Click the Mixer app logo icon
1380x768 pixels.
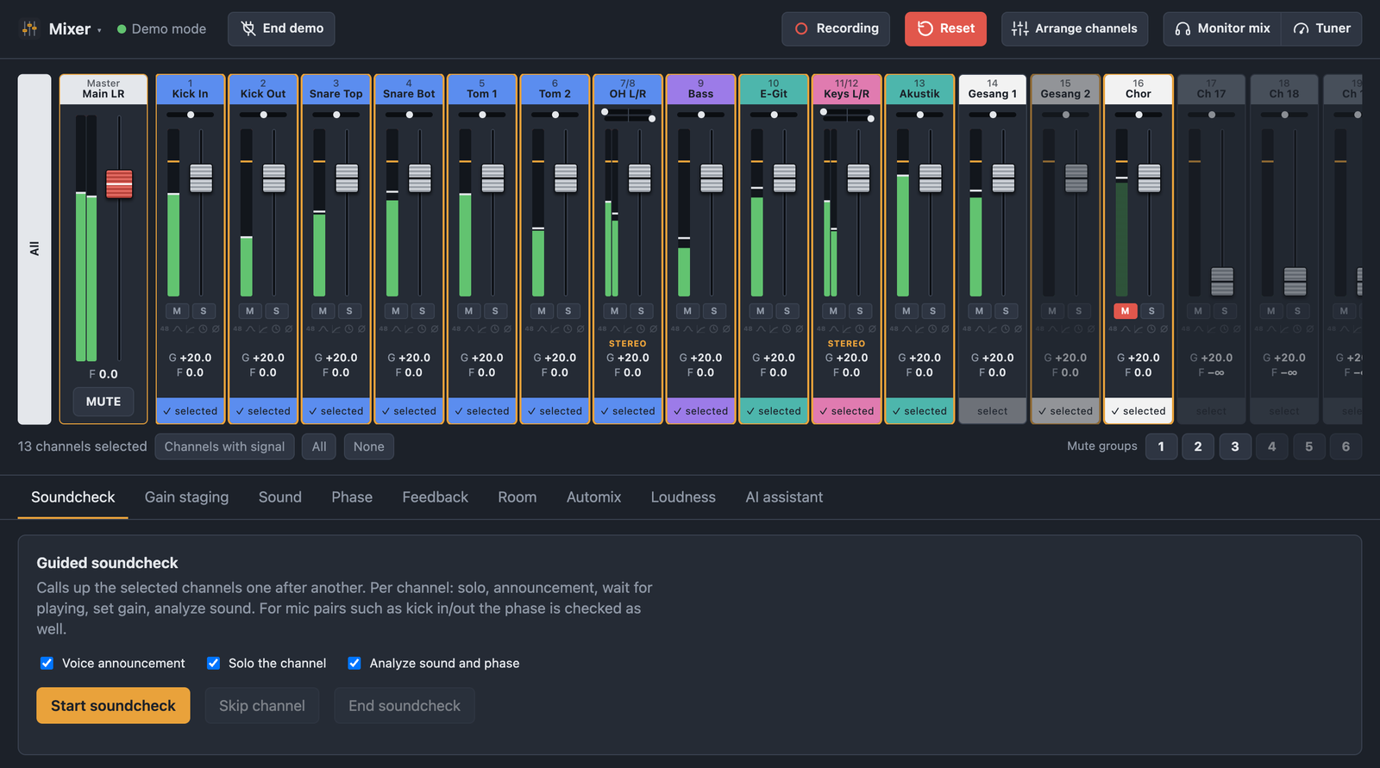tap(29, 28)
